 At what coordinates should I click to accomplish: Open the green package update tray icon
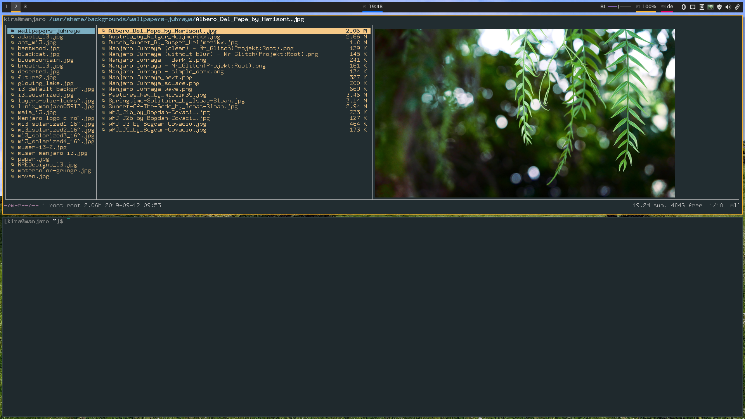(710, 7)
